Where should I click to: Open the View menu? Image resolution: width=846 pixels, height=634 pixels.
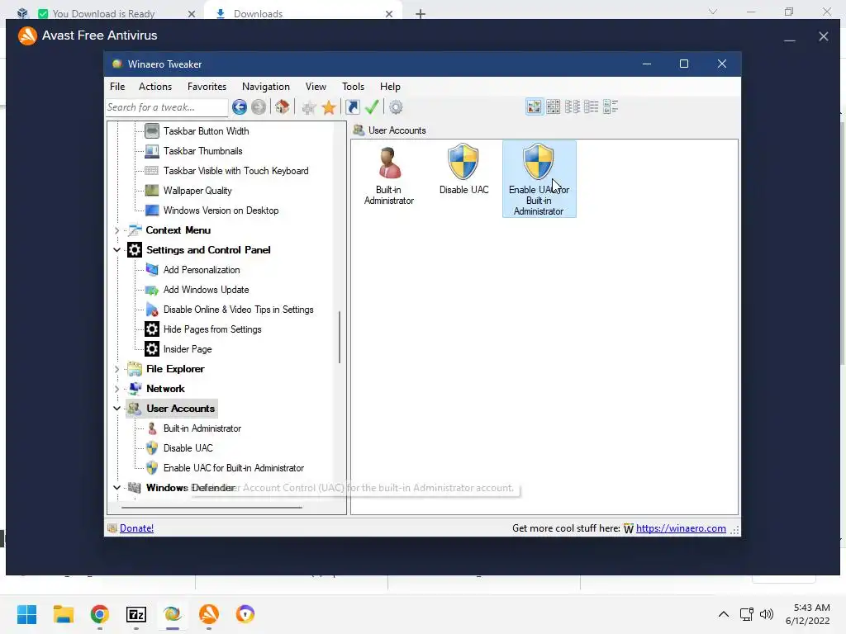[x=316, y=86]
